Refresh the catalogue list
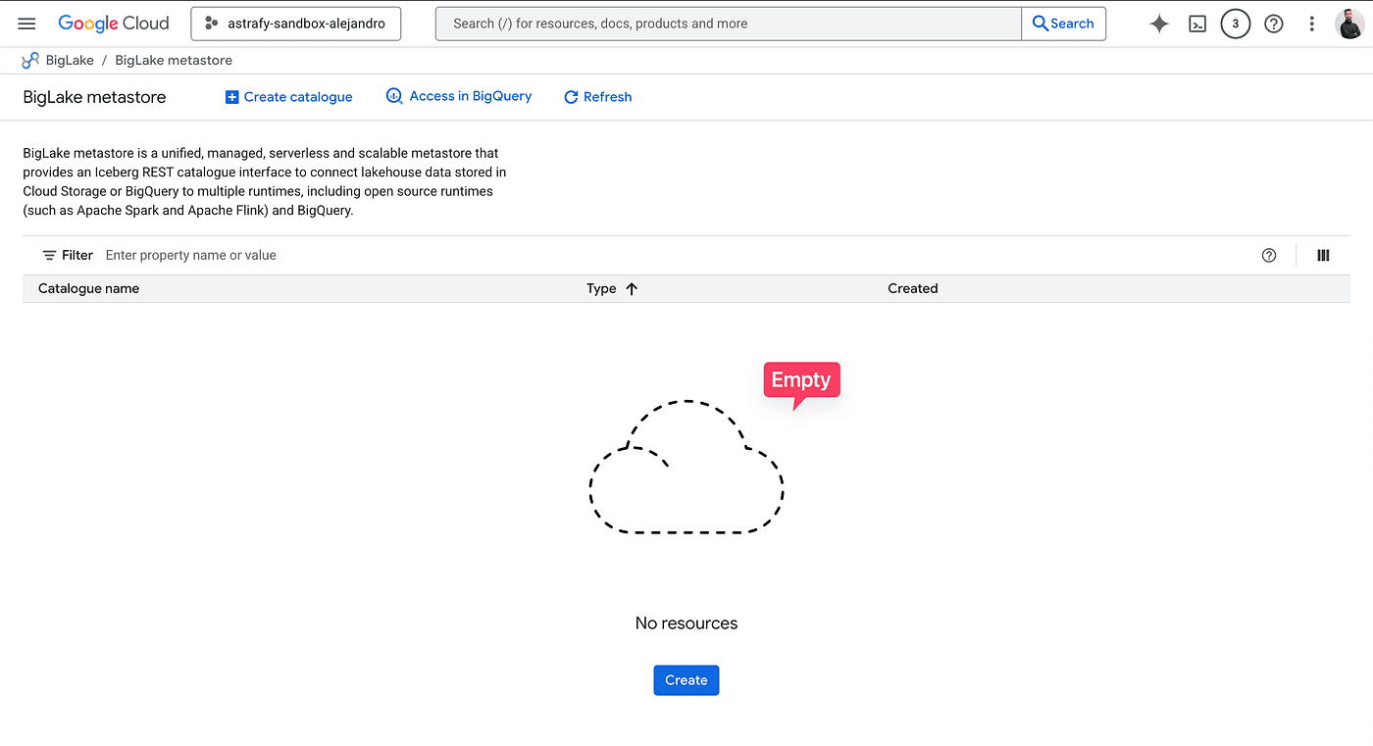The width and height of the screenshot is (1373, 746). click(597, 97)
